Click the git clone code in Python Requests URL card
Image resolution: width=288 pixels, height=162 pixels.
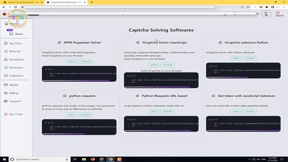[x=165, y=124]
